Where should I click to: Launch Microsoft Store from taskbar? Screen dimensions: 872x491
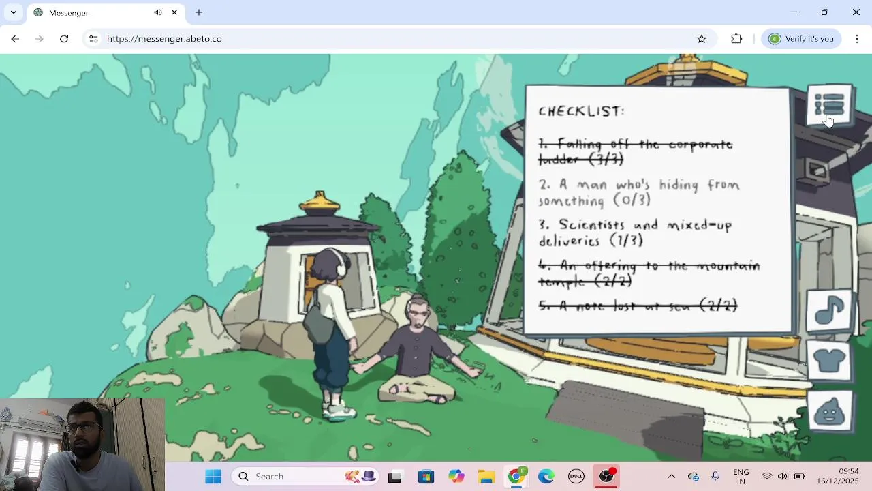[426, 476]
